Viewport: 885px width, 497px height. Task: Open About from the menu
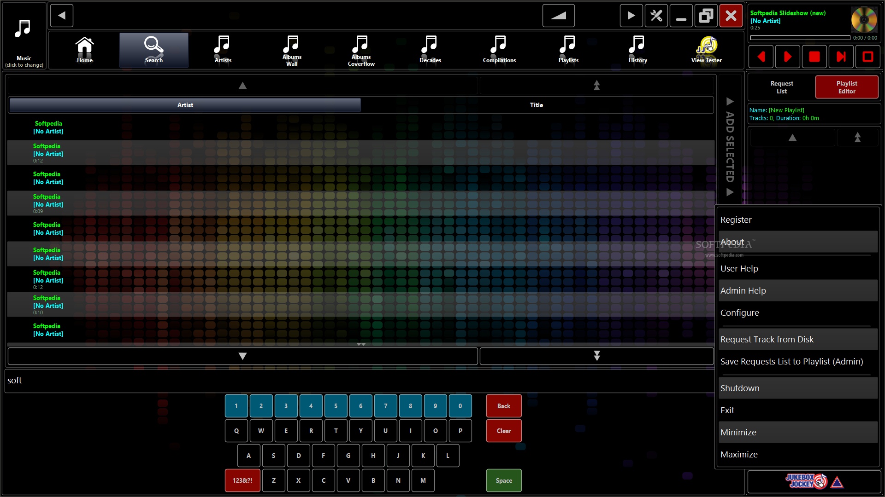798,242
